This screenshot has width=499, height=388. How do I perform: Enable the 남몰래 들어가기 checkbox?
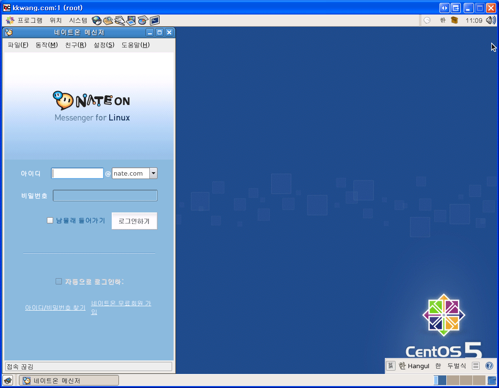pos(50,220)
